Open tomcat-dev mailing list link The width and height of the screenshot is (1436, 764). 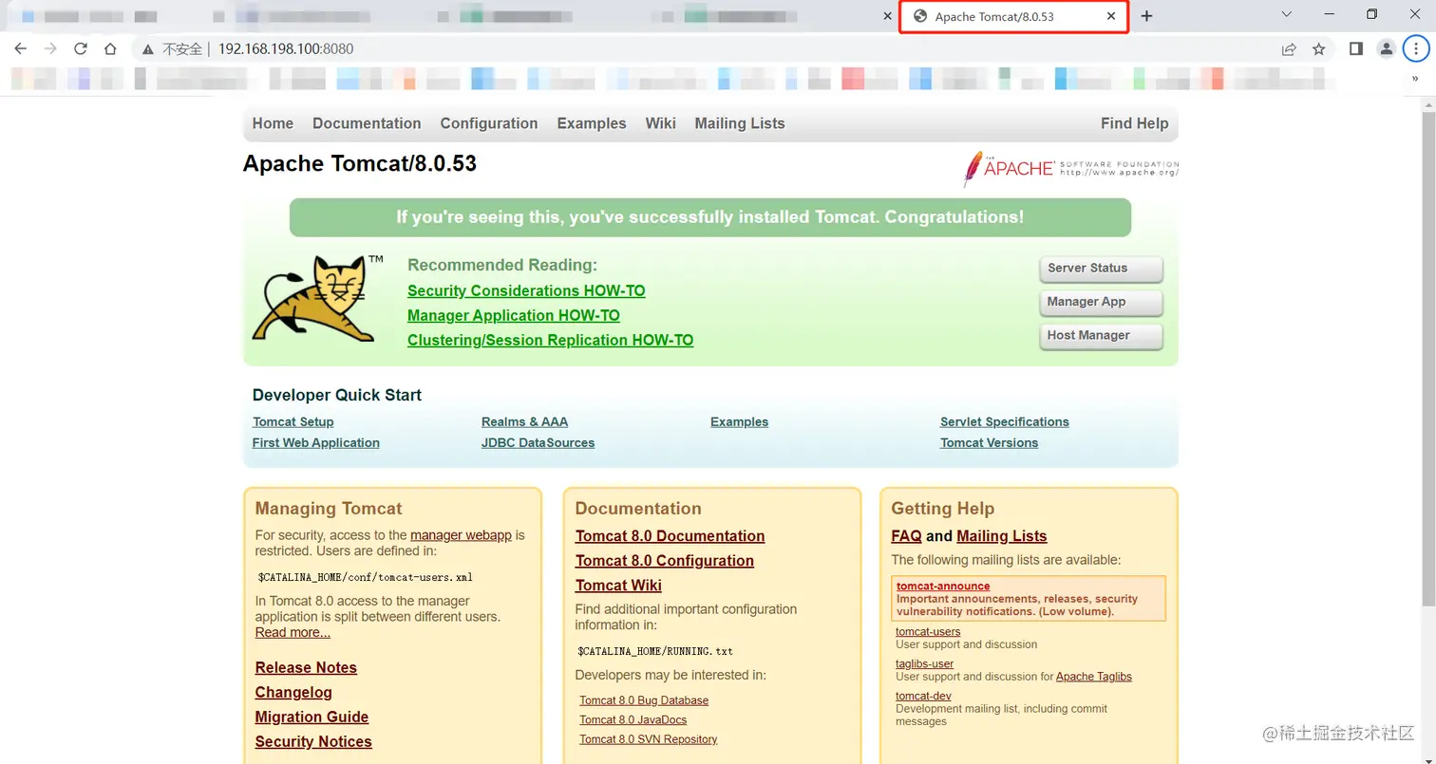click(923, 696)
